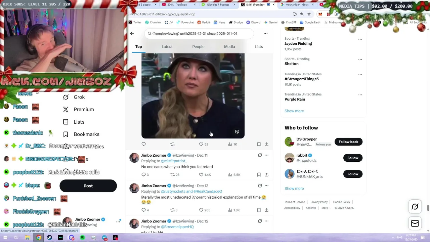Open the Privacy Policy link
Image resolution: width=430 pixels, height=242 pixels.
pyautogui.click(x=319, y=202)
